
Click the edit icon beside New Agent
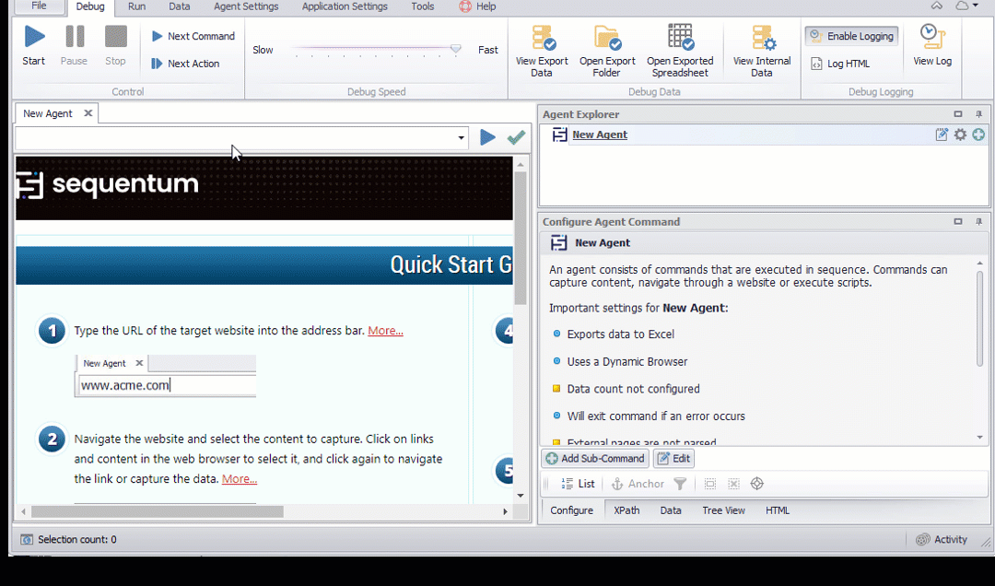[x=942, y=135]
